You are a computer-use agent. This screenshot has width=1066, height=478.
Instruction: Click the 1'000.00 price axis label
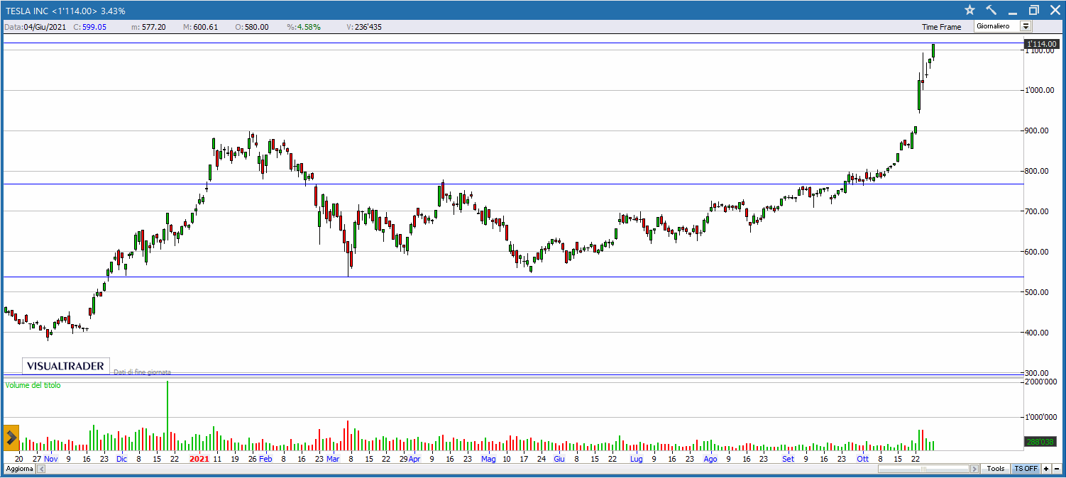coord(1040,91)
